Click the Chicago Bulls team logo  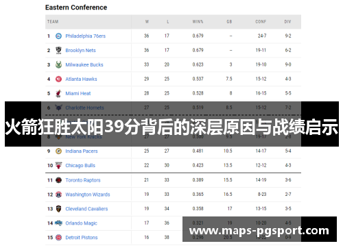pyautogui.click(x=58, y=165)
